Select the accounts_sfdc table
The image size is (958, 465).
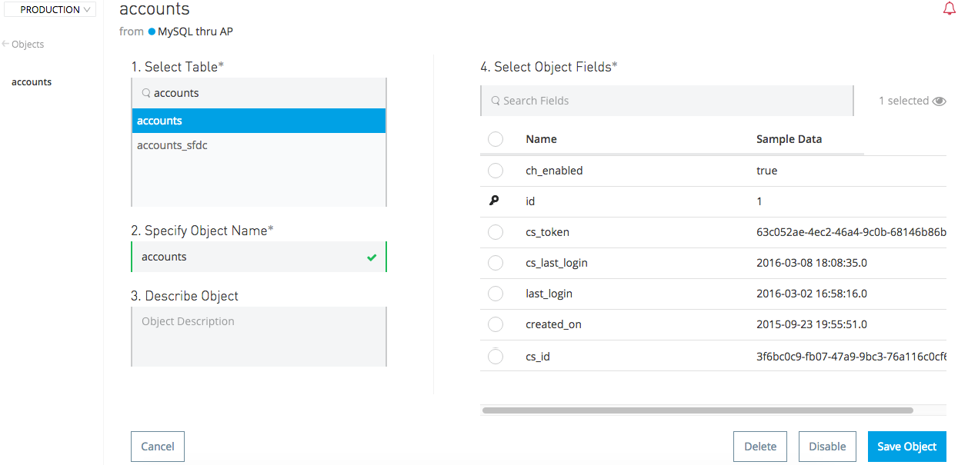coord(172,145)
